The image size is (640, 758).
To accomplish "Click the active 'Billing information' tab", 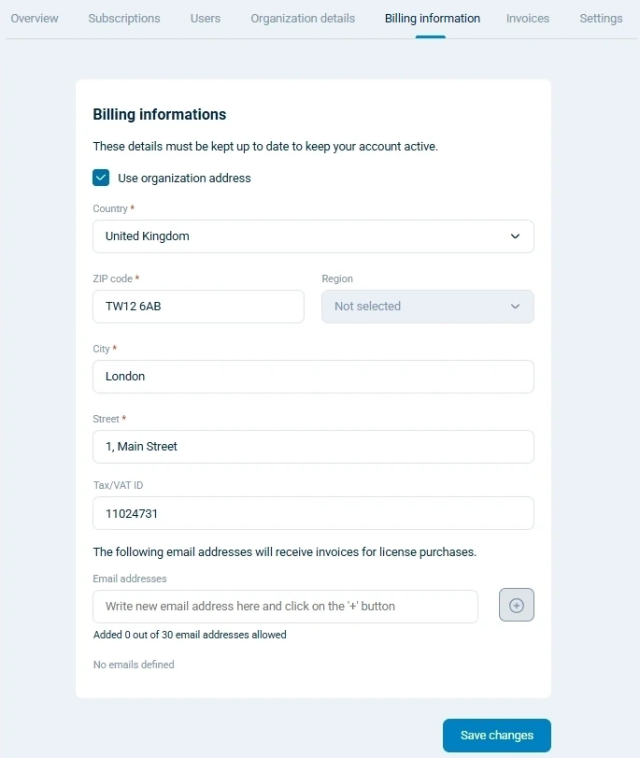I will tap(432, 18).
